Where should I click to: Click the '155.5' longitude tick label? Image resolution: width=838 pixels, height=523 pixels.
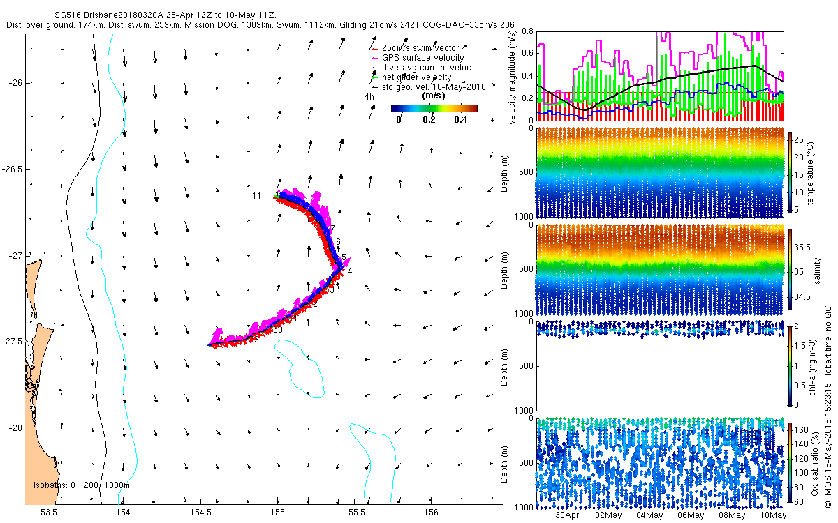(x=355, y=513)
